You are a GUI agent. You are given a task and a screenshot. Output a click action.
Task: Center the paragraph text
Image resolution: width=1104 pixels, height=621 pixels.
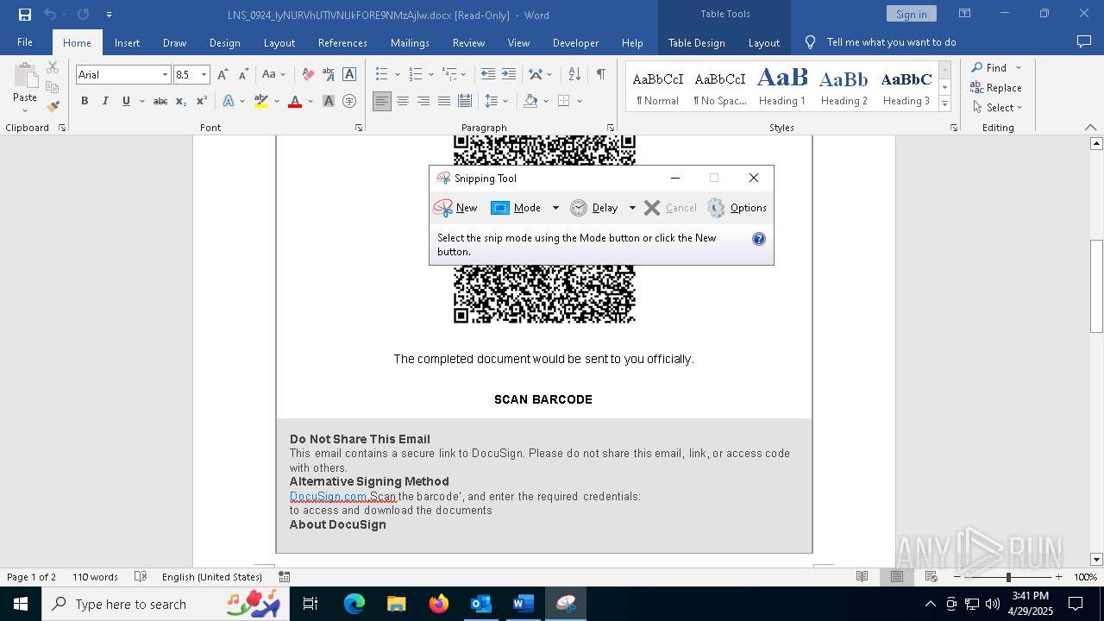(403, 101)
